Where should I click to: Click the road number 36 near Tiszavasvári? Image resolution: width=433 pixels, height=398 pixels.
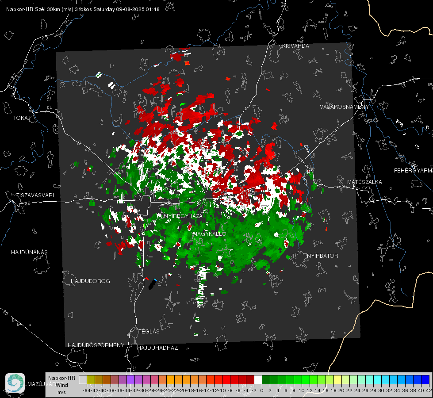(27, 203)
